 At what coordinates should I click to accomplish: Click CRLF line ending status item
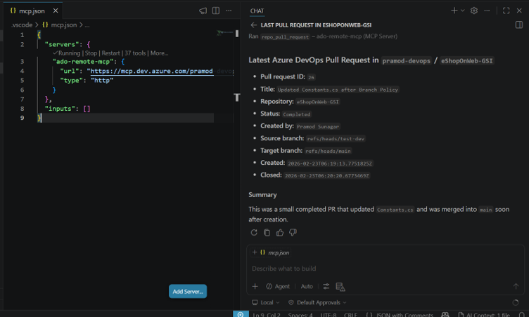click(x=350, y=315)
